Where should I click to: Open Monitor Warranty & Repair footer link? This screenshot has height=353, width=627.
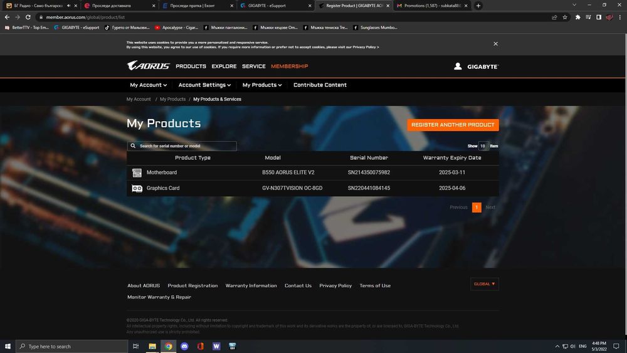pyautogui.click(x=159, y=297)
